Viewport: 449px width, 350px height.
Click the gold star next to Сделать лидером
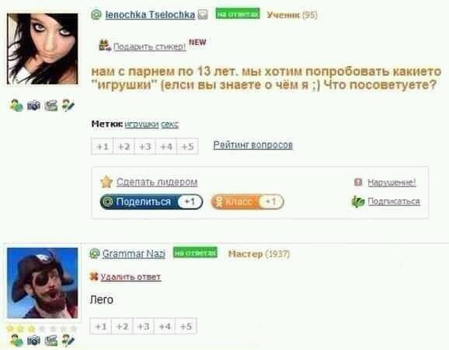point(106,182)
